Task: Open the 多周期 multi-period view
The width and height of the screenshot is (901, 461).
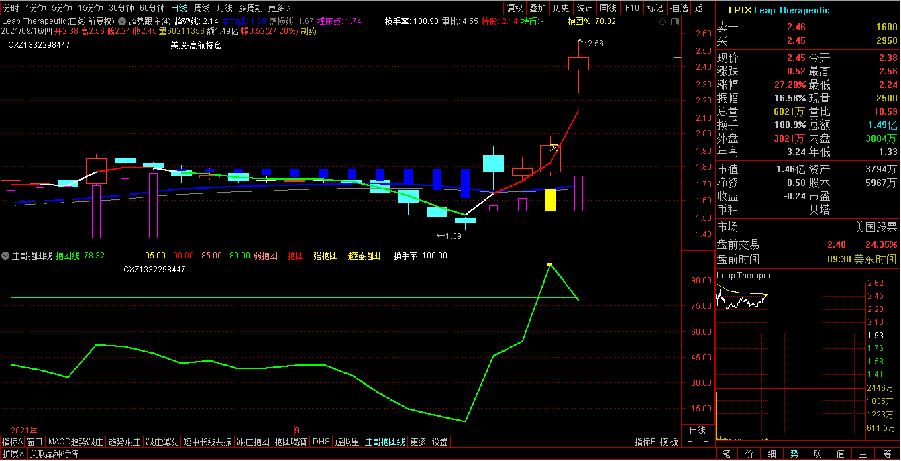Action: [250, 8]
